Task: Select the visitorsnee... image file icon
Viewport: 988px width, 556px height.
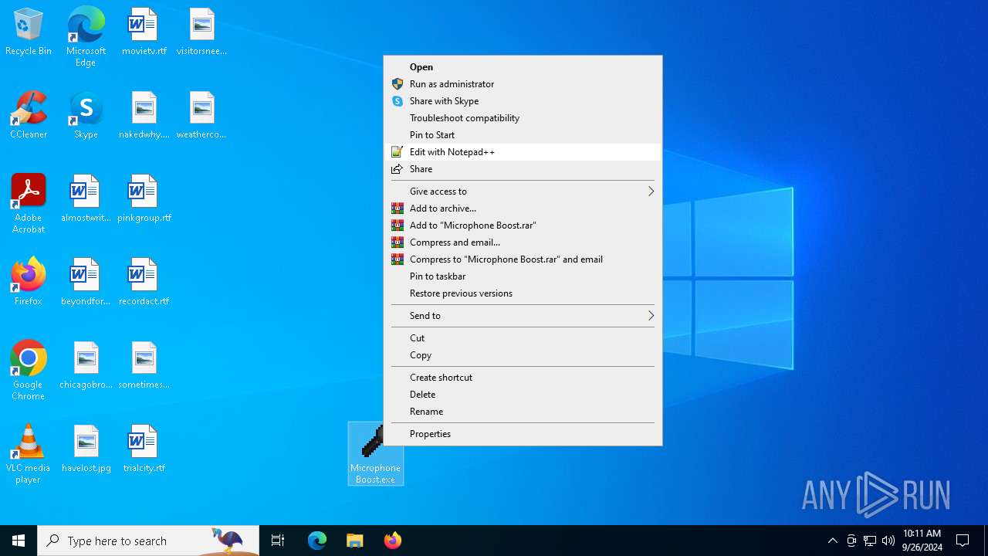Action: click(201, 32)
